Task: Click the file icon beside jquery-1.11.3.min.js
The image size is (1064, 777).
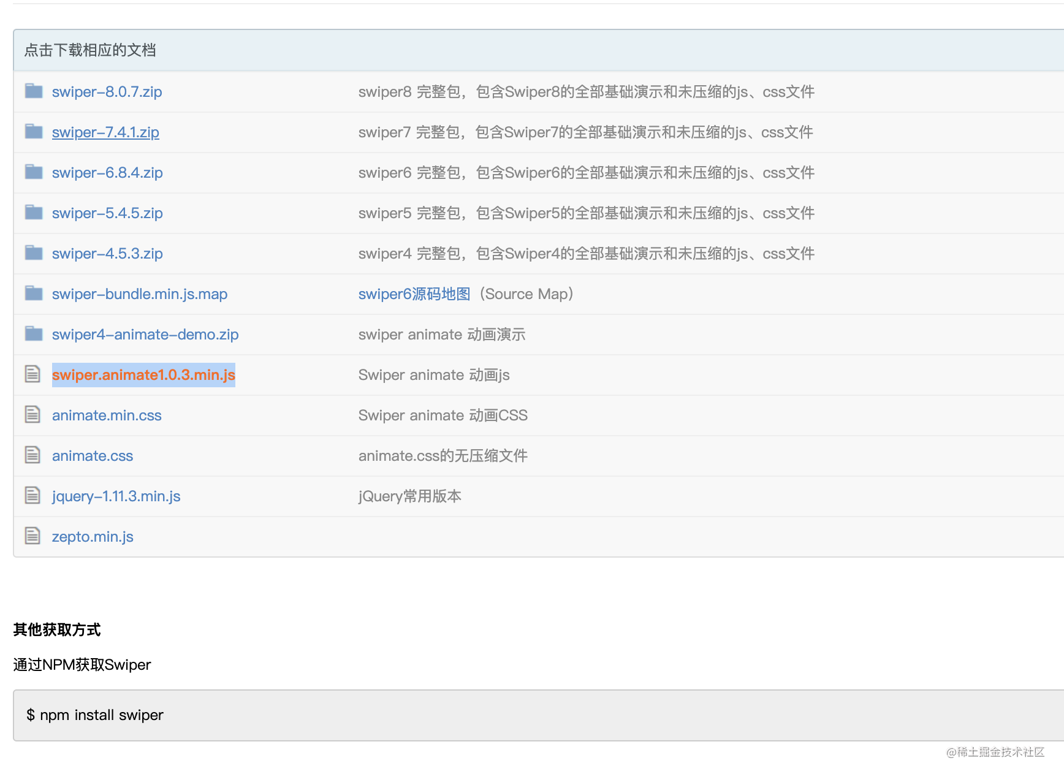Action: click(32, 495)
